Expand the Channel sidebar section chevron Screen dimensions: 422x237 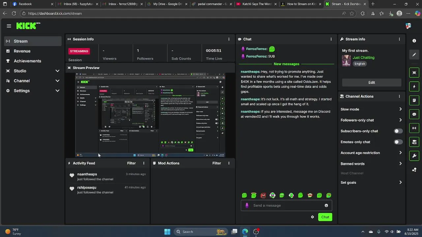click(x=57, y=81)
